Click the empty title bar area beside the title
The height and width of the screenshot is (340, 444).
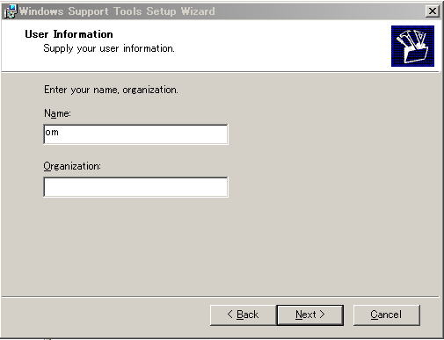point(319,11)
